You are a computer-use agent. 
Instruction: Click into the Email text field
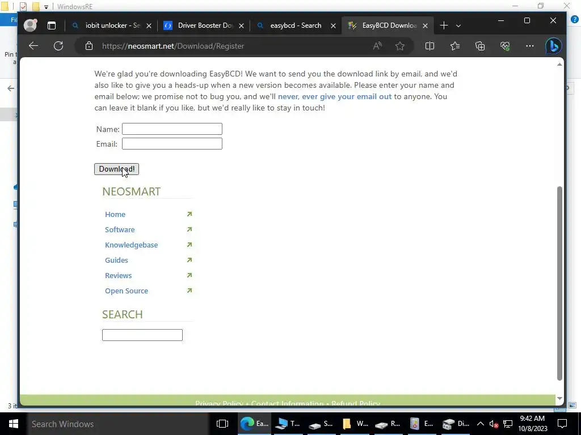pos(172,143)
